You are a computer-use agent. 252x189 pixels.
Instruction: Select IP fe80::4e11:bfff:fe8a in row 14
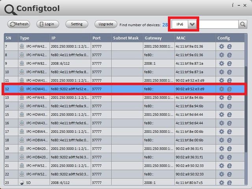[x=70, y=106]
